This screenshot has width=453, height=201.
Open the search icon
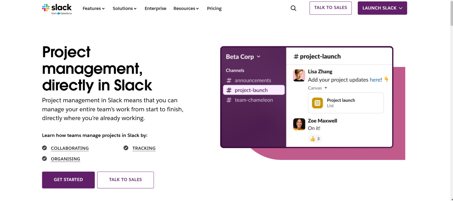[x=293, y=8]
